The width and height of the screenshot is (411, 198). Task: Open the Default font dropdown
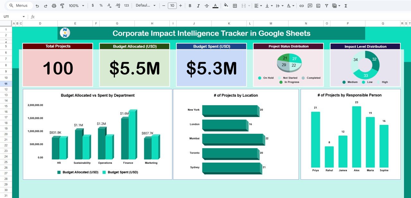[x=145, y=6]
